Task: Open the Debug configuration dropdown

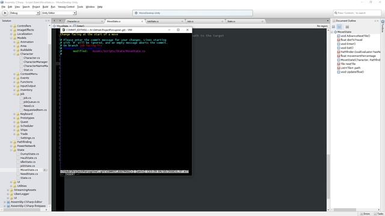Action: click(24, 13)
